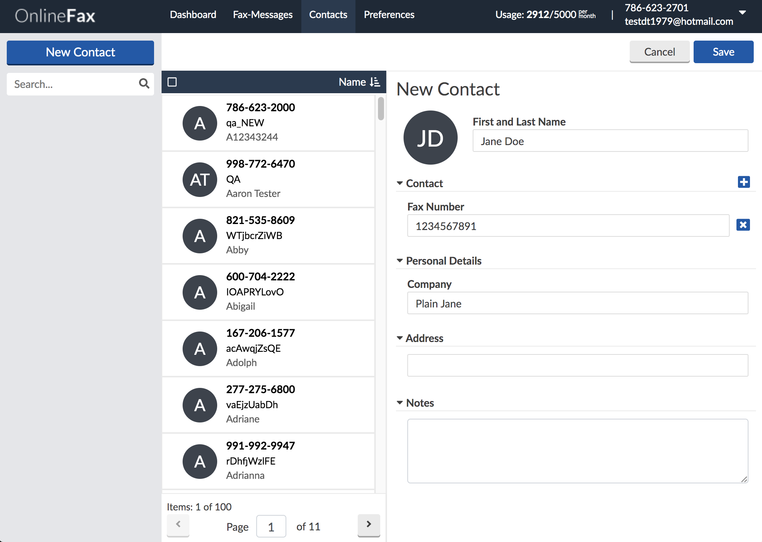Collapse the Address section

(400, 338)
